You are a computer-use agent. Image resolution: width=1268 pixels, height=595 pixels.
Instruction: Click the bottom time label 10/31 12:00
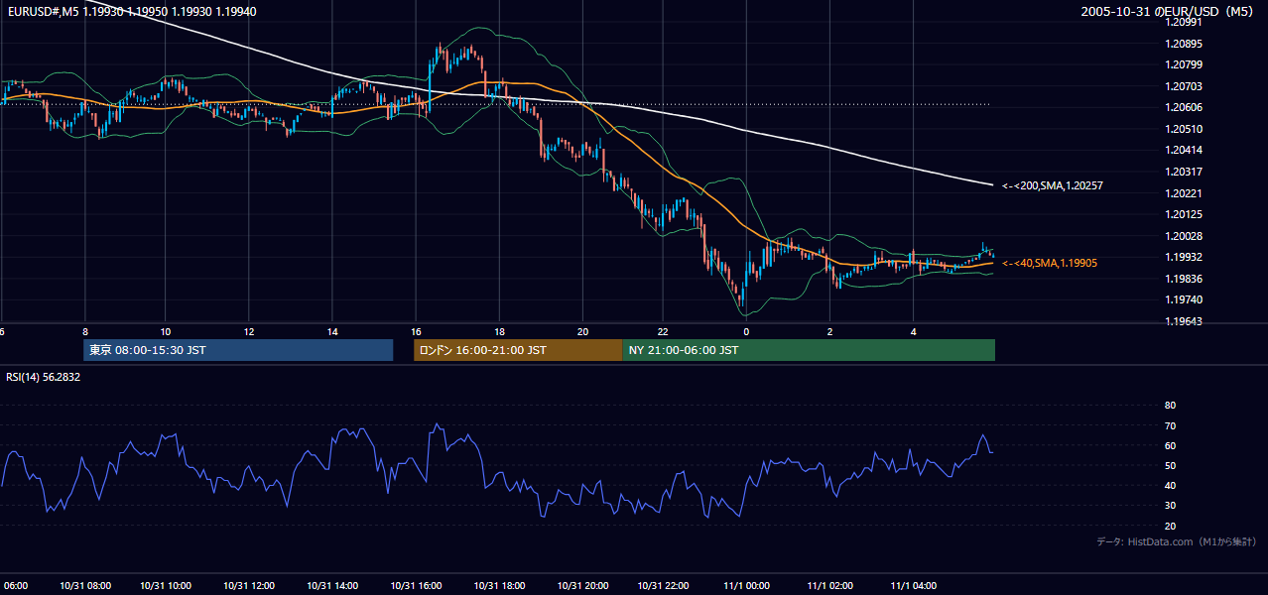point(250,586)
